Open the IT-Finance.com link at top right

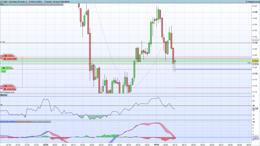pos(253,2)
